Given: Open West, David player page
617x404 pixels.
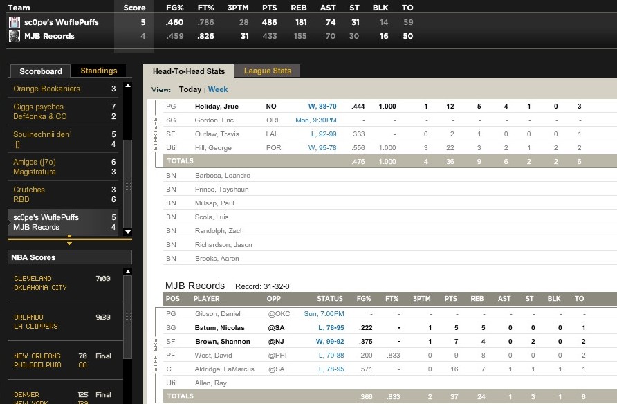Looking at the screenshot, I should (213, 355).
